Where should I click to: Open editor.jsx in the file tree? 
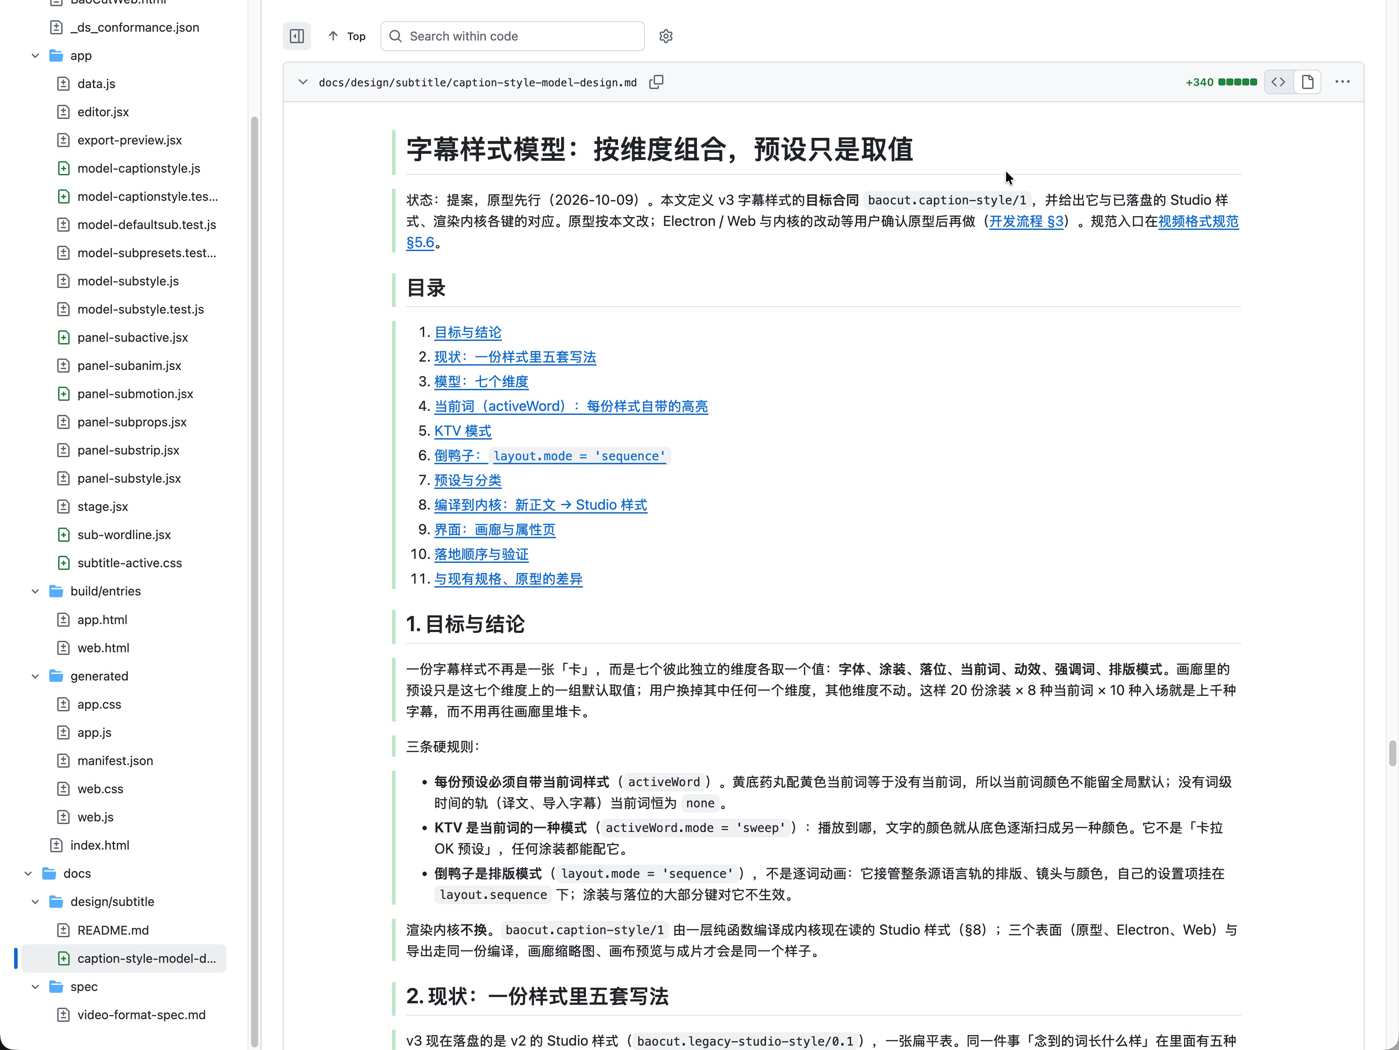pos(103,112)
